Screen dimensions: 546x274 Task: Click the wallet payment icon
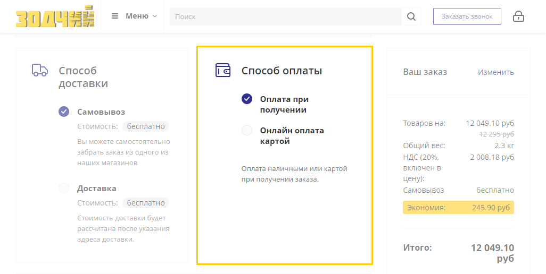(223, 70)
